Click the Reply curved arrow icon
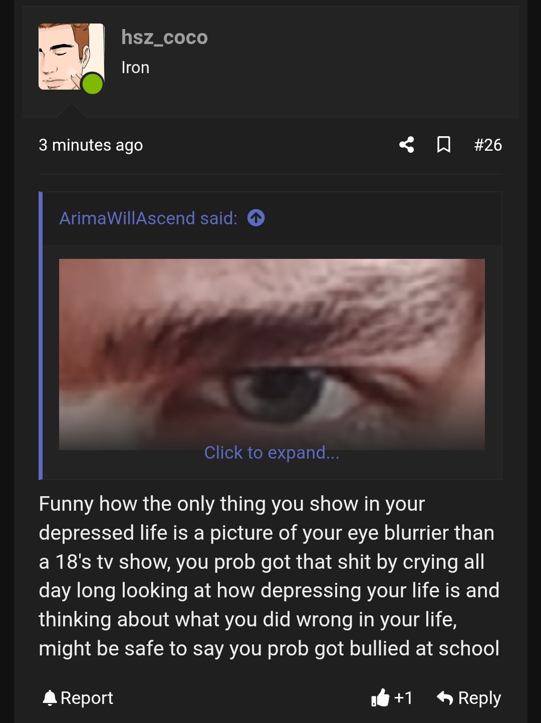Screen dimensions: 541x723 (445, 697)
